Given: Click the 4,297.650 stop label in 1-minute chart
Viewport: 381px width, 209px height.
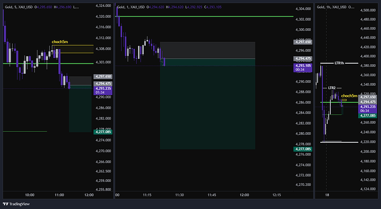Looking at the screenshot, I should (303, 42).
